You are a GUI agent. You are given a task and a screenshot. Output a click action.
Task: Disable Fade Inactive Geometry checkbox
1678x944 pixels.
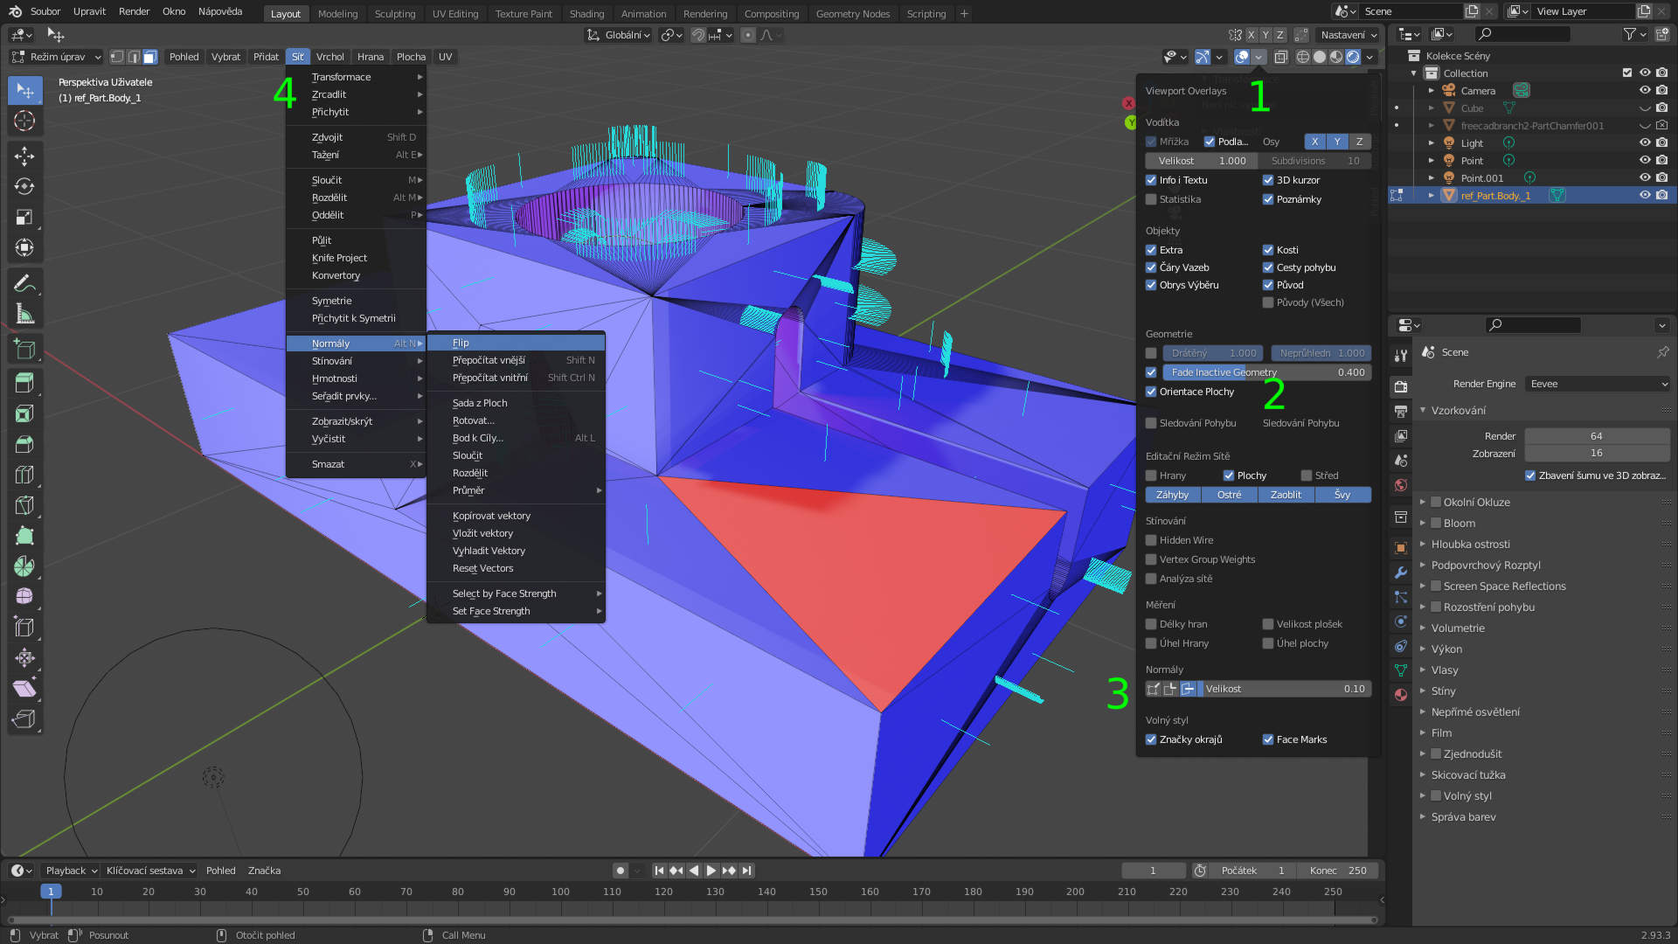pos(1151,372)
